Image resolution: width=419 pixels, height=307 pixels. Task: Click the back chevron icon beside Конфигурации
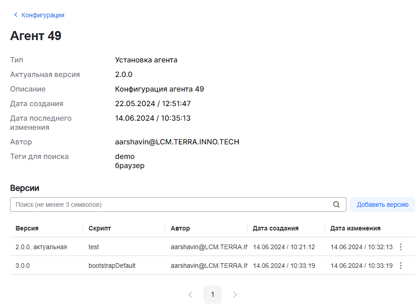(x=16, y=15)
